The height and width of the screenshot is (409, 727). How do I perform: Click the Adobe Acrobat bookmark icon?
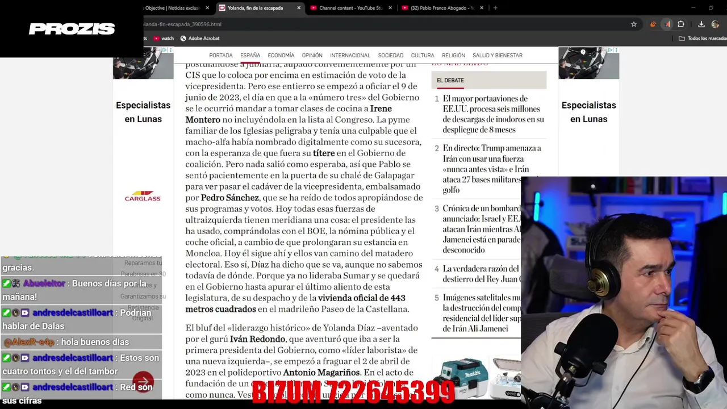(183, 39)
